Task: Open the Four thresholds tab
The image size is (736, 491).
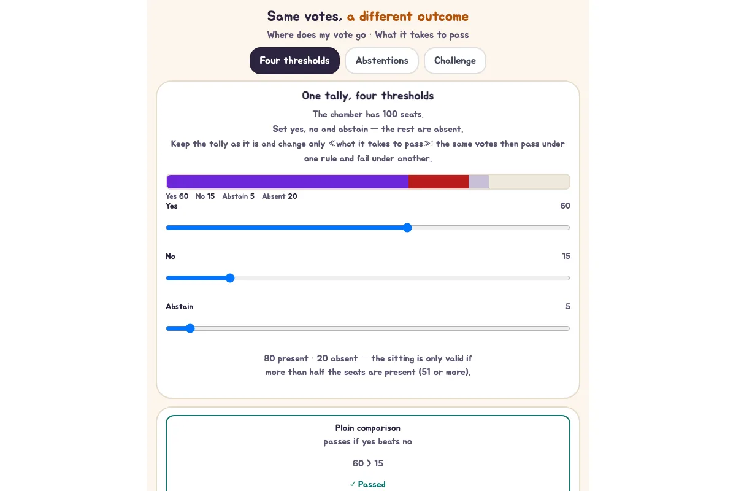Action: [294, 61]
